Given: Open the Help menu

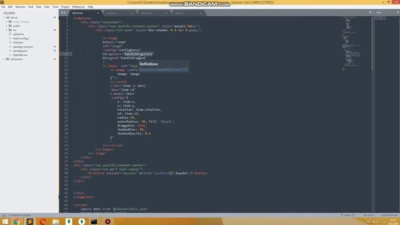Looking at the screenshot, I should [90, 7].
